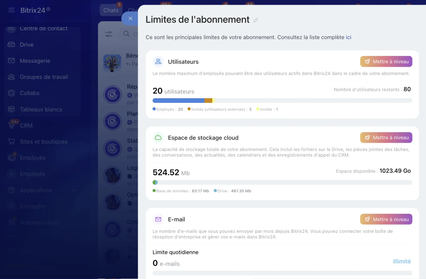The image size is (426, 279).
Task: Open the chat with the colorful tree avatar
Action: 112,63
